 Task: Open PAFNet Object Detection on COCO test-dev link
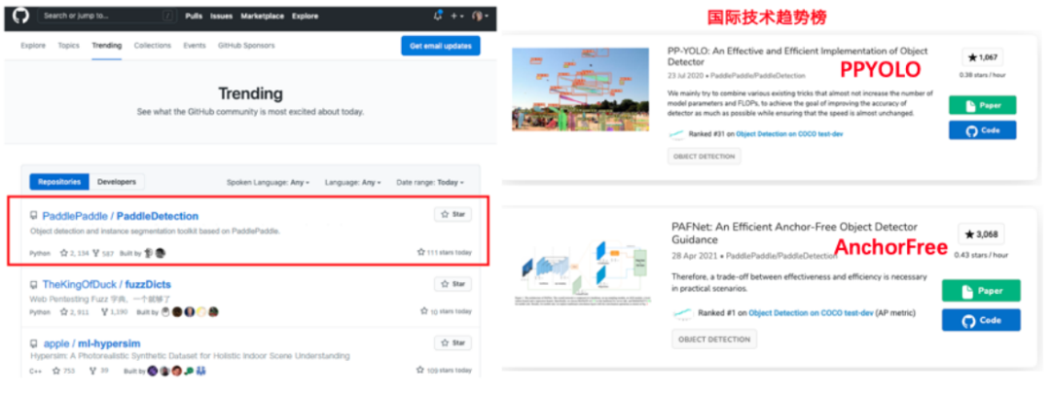[x=812, y=313]
